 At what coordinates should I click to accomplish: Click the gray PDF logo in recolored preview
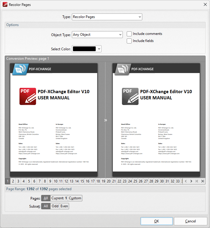point(130,96)
